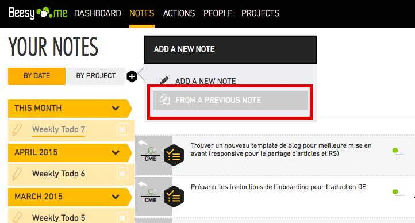Delete Weekly Todo 7 with X button
The width and height of the screenshot is (415, 223).
pyautogui.click(x=122, y=129)
